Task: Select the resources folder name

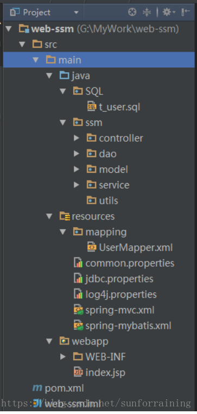Action: [x=93, y=216]
